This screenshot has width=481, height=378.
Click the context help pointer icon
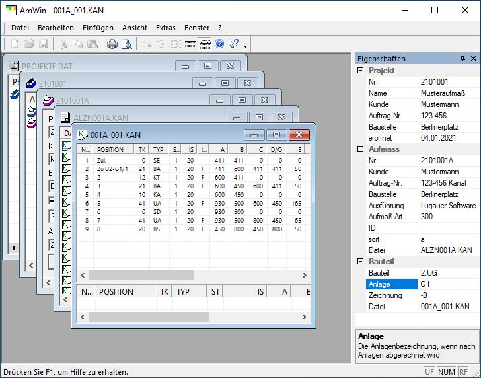point(234,44)
